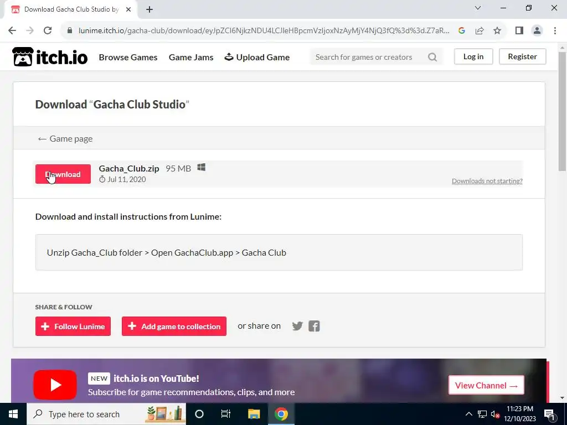Click the muted volume icon in tray
The image size is (567, 425).
tap(495, 414)
